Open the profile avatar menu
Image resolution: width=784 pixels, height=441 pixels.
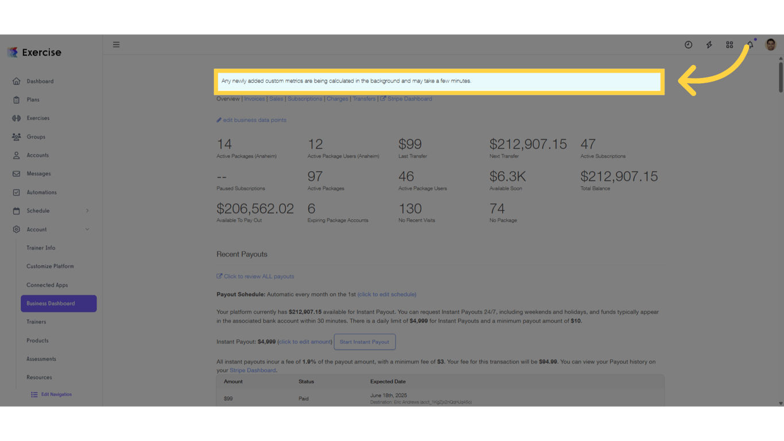[x=770, y=44]
